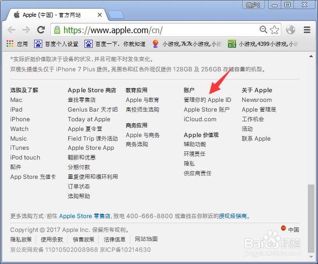Image resolution: width=318 pixels, height=264 pixels.
Task: Go to the Music footer link
Action: (x=18, y=139)
